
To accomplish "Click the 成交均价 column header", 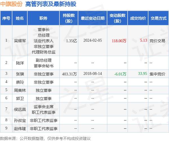I will [x=138, y=18].
